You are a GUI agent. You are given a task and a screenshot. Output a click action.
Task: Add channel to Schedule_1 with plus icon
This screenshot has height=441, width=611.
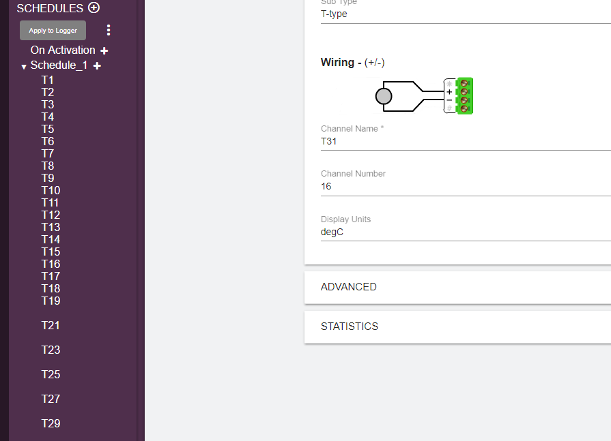pyautogui.click(x=97, y=66)
